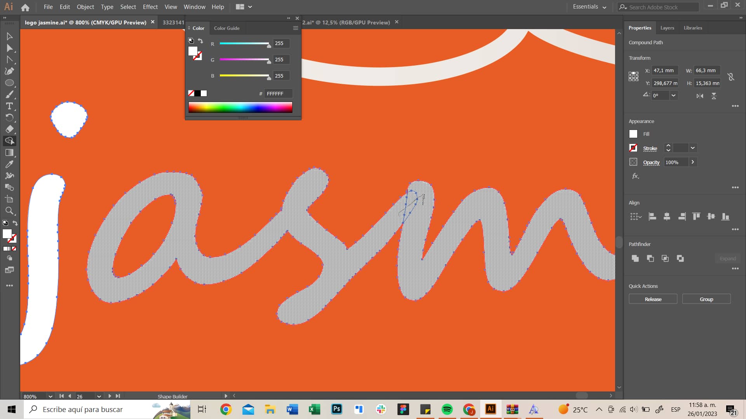Click the hex color field FFFFFF

278,93
